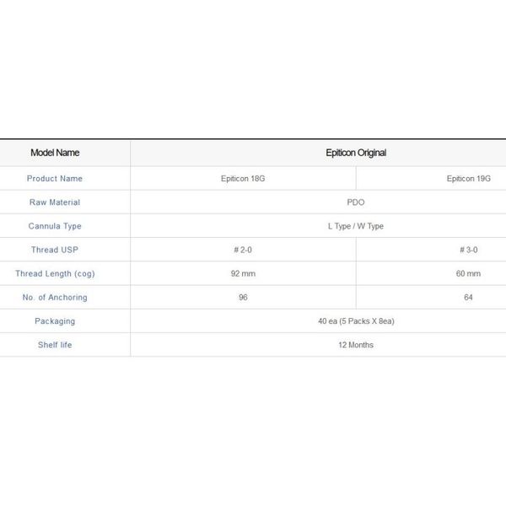Click the Raw Material row label
This screenshot has height=506, width=506.
[x=55, y=202]
